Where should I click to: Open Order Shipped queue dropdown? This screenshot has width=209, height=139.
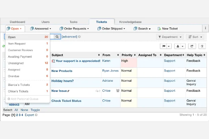click(111, 28)
